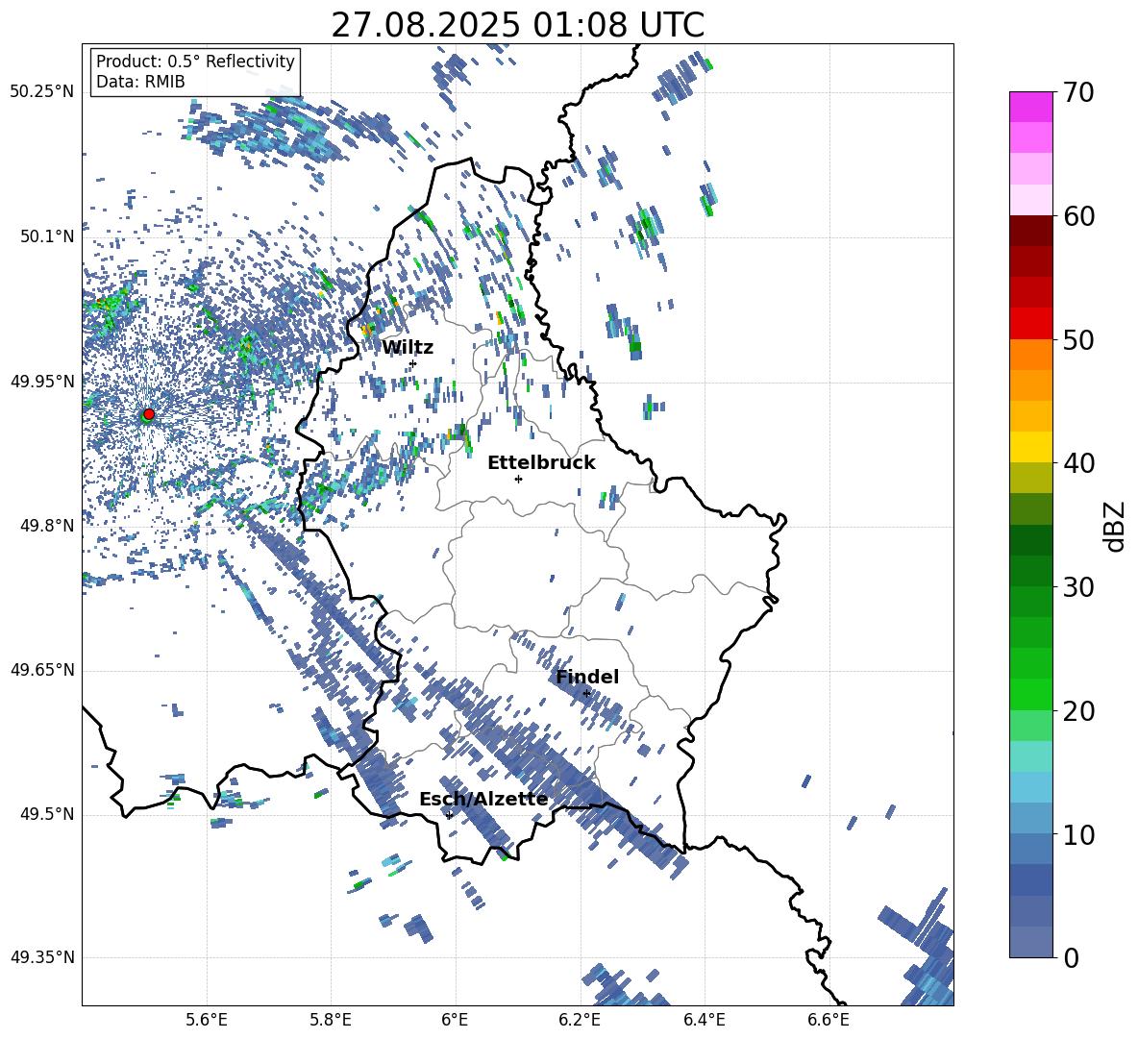Viewport: 1138px width, 1039px height.
Task: Click the 49.5°N latitude tick label
Action: pyautogui.click(x=48, y=813)
